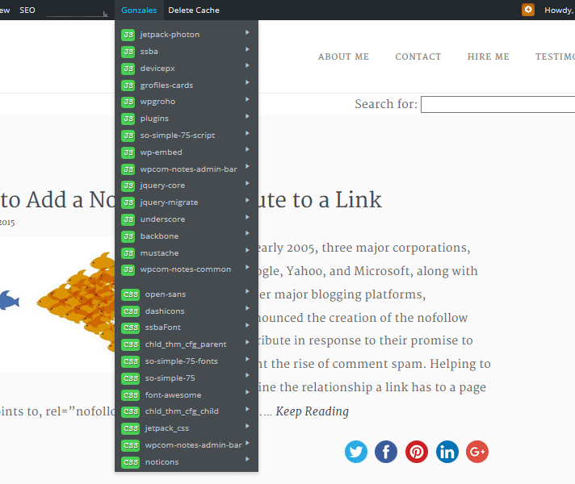This screenshot has height=484, width=575.
Task: Share the post on Twitter
Action: click(x=355, y=452)
